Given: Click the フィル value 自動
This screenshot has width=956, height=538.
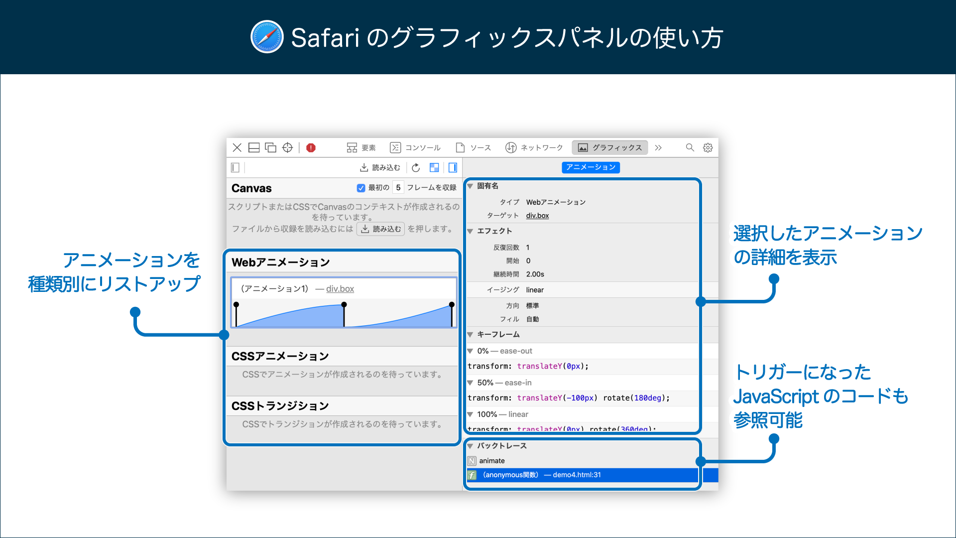Looking at the screenshot, I should tap(532, 319).
